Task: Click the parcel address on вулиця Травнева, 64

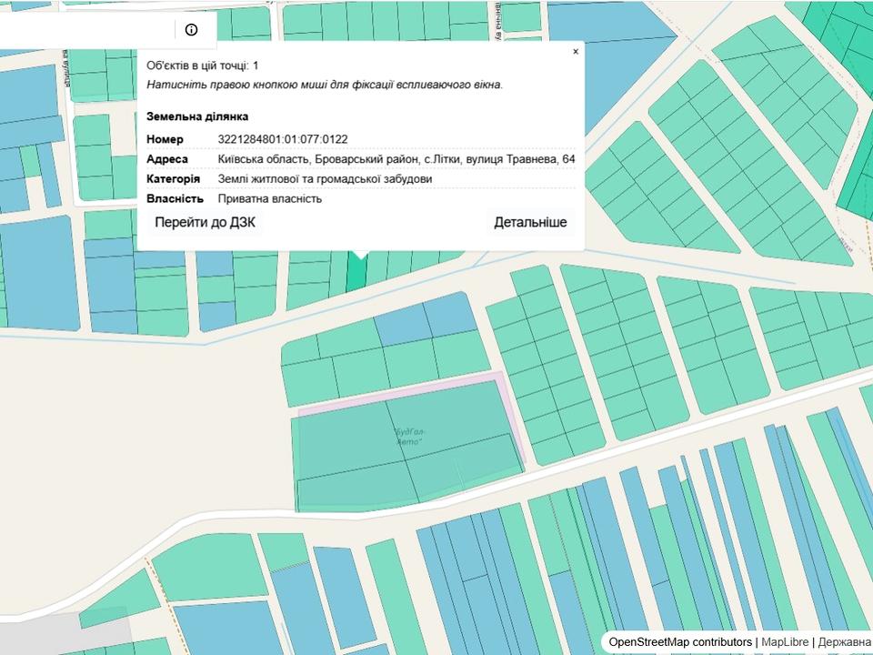Action: (396, 159)
